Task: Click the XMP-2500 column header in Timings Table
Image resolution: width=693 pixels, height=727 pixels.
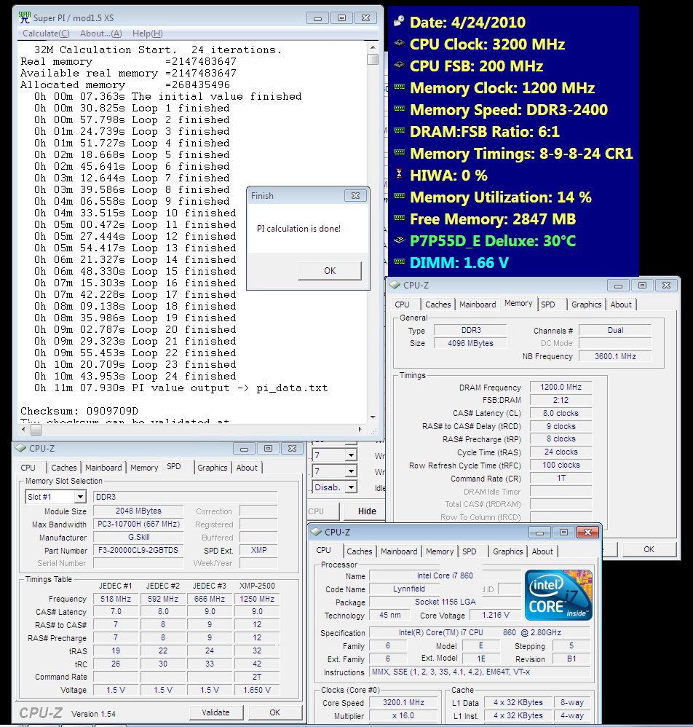Action: click(x=257, y=586)
